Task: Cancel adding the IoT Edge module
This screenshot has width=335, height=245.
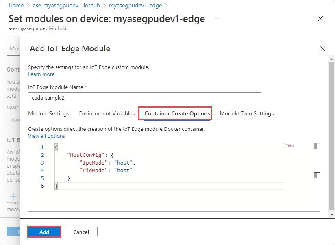Action: click(80, 231)
